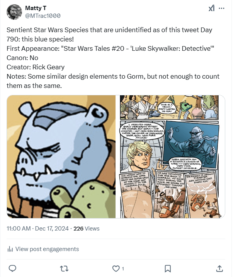Click the Grok icon on the post

(x=212, y=9)
